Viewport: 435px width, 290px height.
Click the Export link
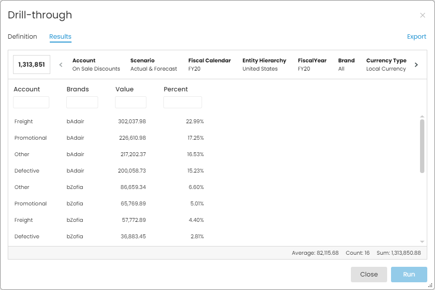click(417, 37)
